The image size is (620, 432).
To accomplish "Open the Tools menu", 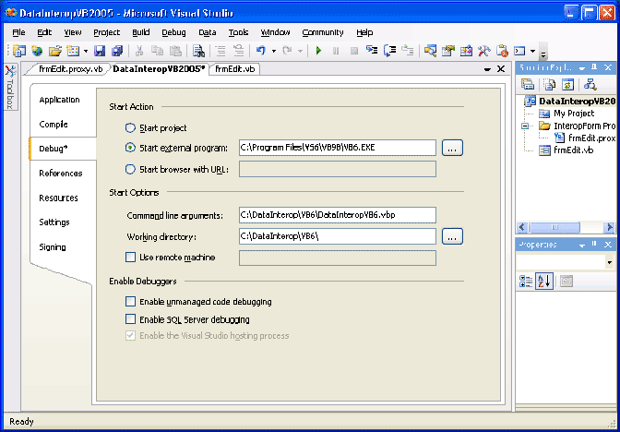I will (x=238, y=32).
